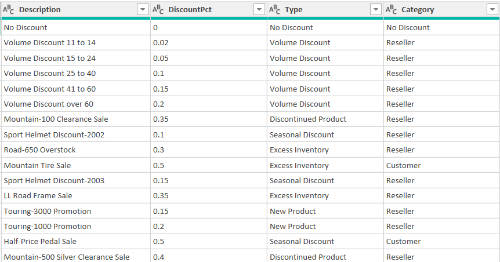The image size is (500, 262).
Task: Click the 0.02 discount percentage cell
Action: pos(160,43)
